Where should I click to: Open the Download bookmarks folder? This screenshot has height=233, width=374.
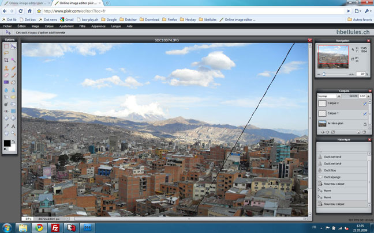click(149, 20)
